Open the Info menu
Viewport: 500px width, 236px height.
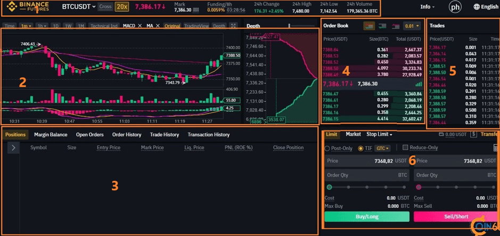pos(427,7)
